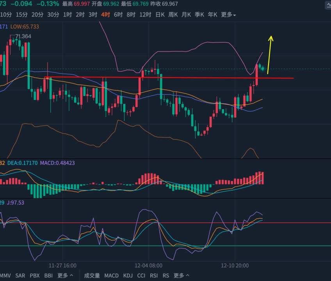Open the 月K monthly chart
This screenshot has height=281, width=331.
click(186, 14)
